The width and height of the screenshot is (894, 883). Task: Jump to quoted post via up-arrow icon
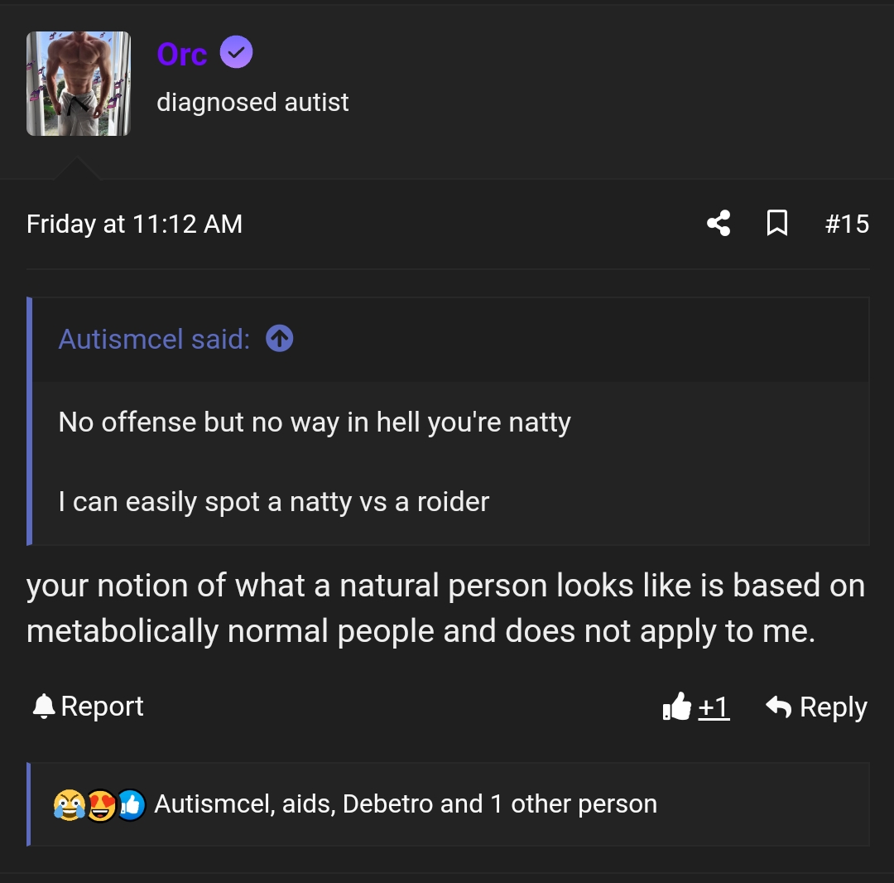(x=280, y=339)
